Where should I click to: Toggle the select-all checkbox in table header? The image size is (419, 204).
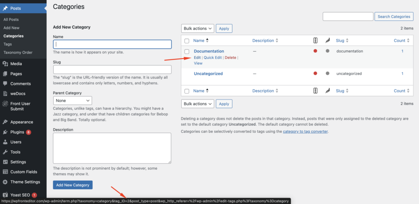coord(187,41)
